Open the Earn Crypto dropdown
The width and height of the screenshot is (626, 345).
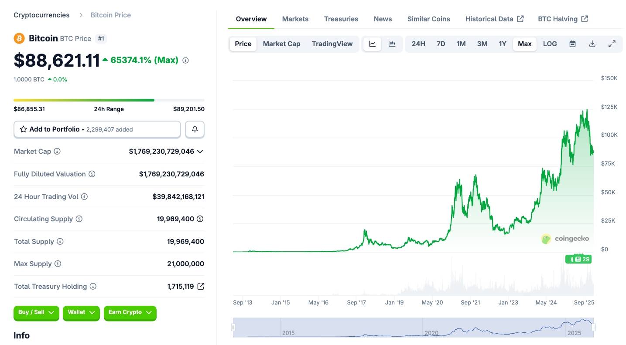130,312
